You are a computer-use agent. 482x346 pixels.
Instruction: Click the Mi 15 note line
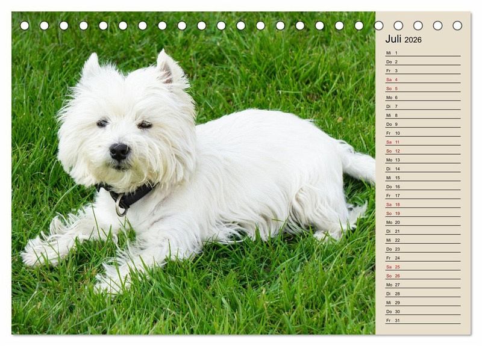click(422, 178)
